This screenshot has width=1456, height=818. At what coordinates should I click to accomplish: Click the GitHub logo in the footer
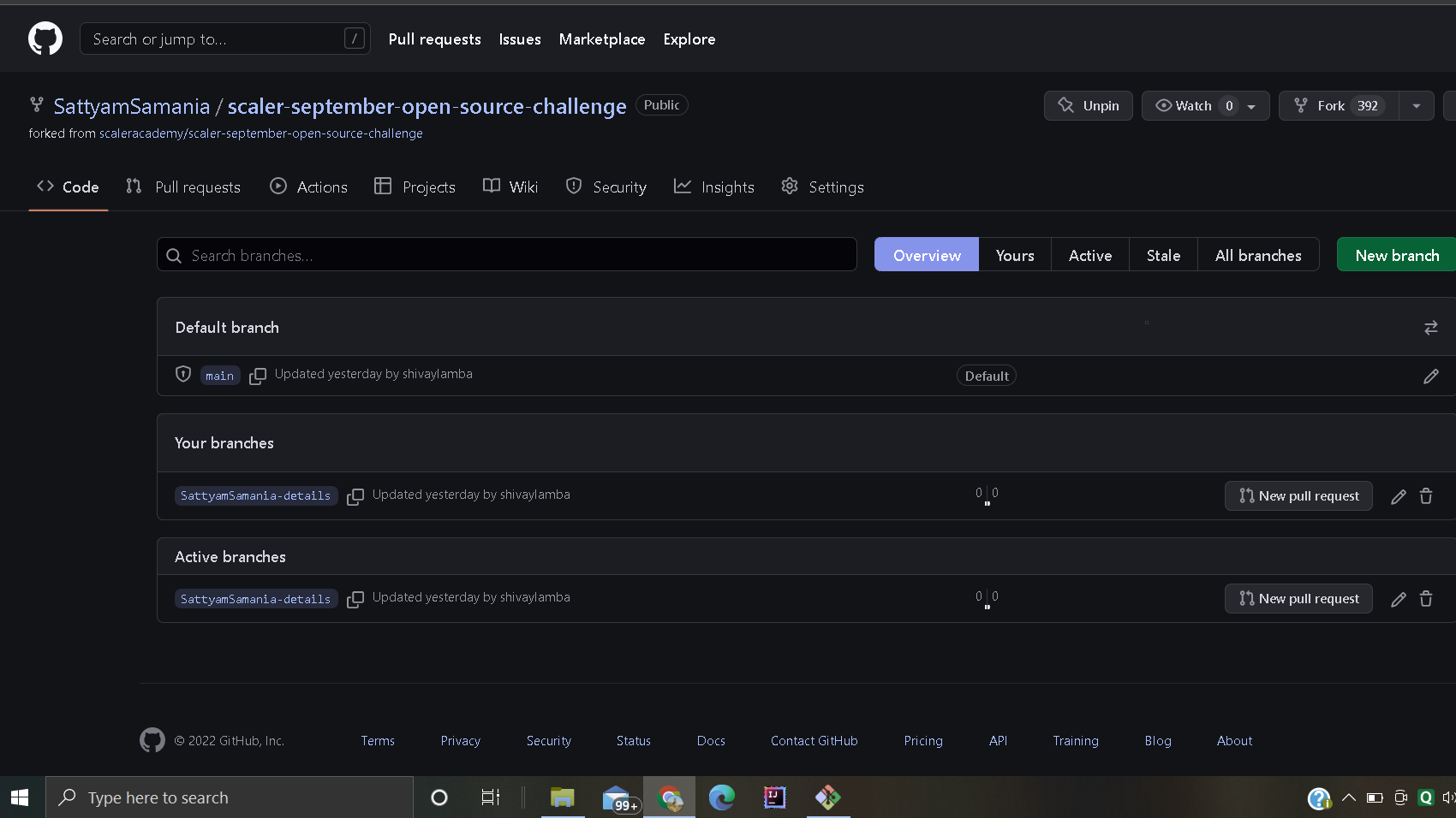[x=152, y=740]
